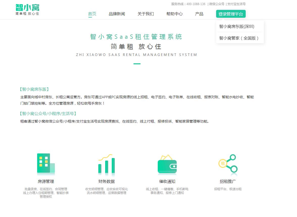Click the 登录管理平台 button

(231, 14)
